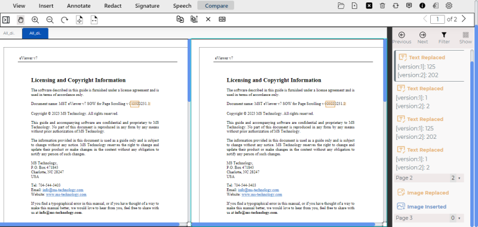Open a file with folder icon
This screenshot has height=227, width=478.
coord(341,6)
